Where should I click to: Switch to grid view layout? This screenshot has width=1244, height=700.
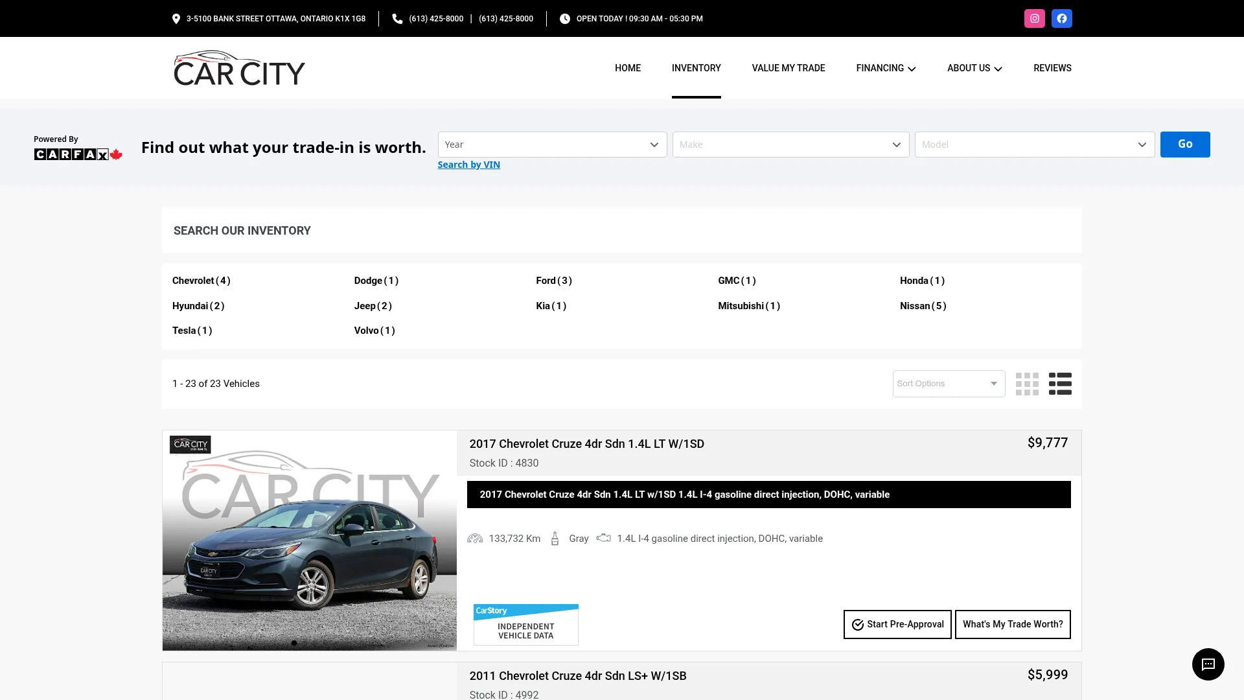click(x=1027, y=384)
